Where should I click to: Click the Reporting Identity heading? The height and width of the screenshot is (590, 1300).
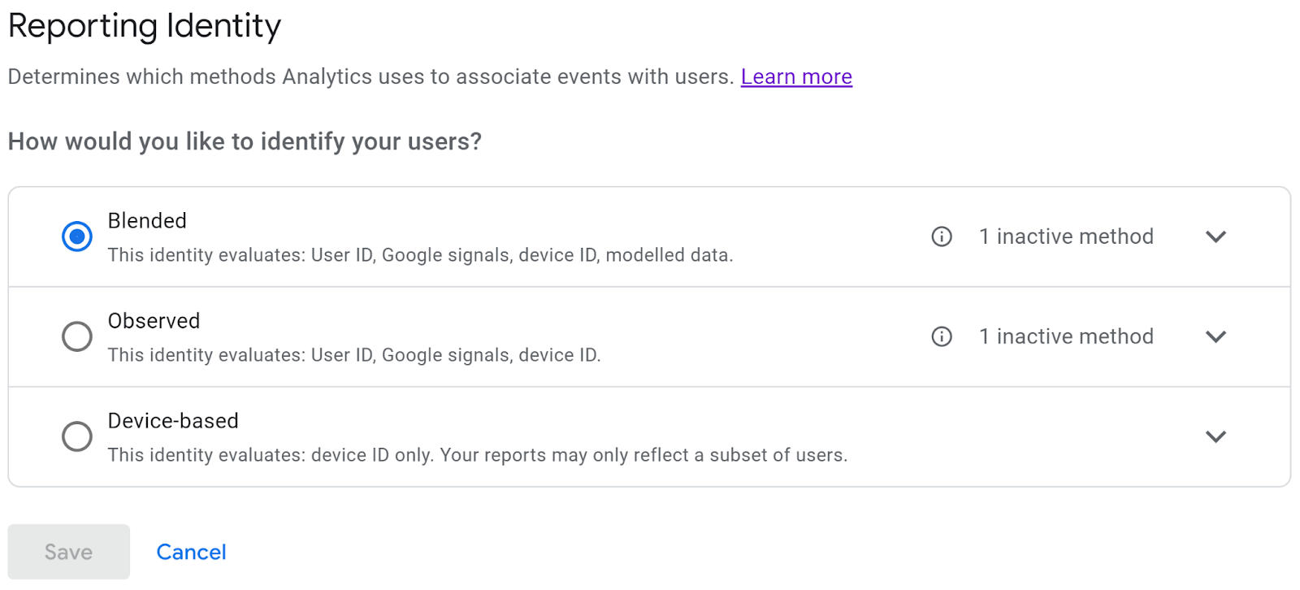(145, 26)
